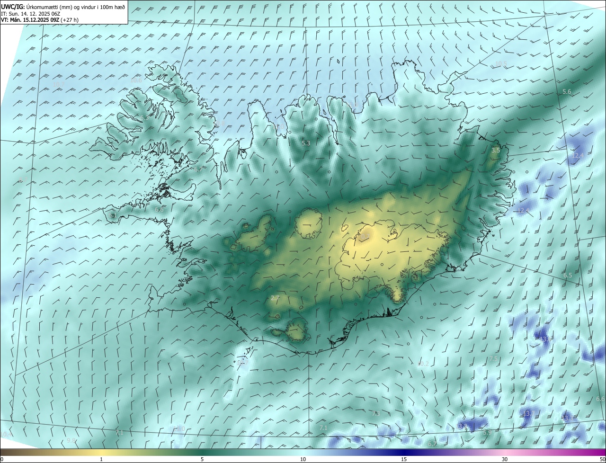This screenshot has width=606, height=463.
Task: Click the '9.8' value label on the map
Action: point(71,440)
